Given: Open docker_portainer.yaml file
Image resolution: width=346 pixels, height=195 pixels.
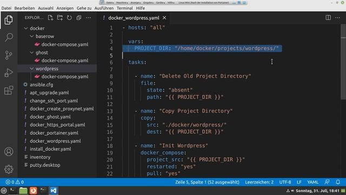Looking at the screenshot, I should [x=54, y=133].
